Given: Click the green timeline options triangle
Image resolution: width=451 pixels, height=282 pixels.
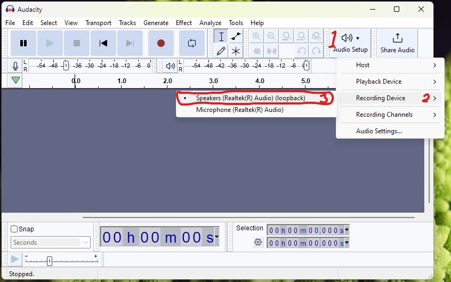Looking at the screenshot, I should [x=16, y=80].
